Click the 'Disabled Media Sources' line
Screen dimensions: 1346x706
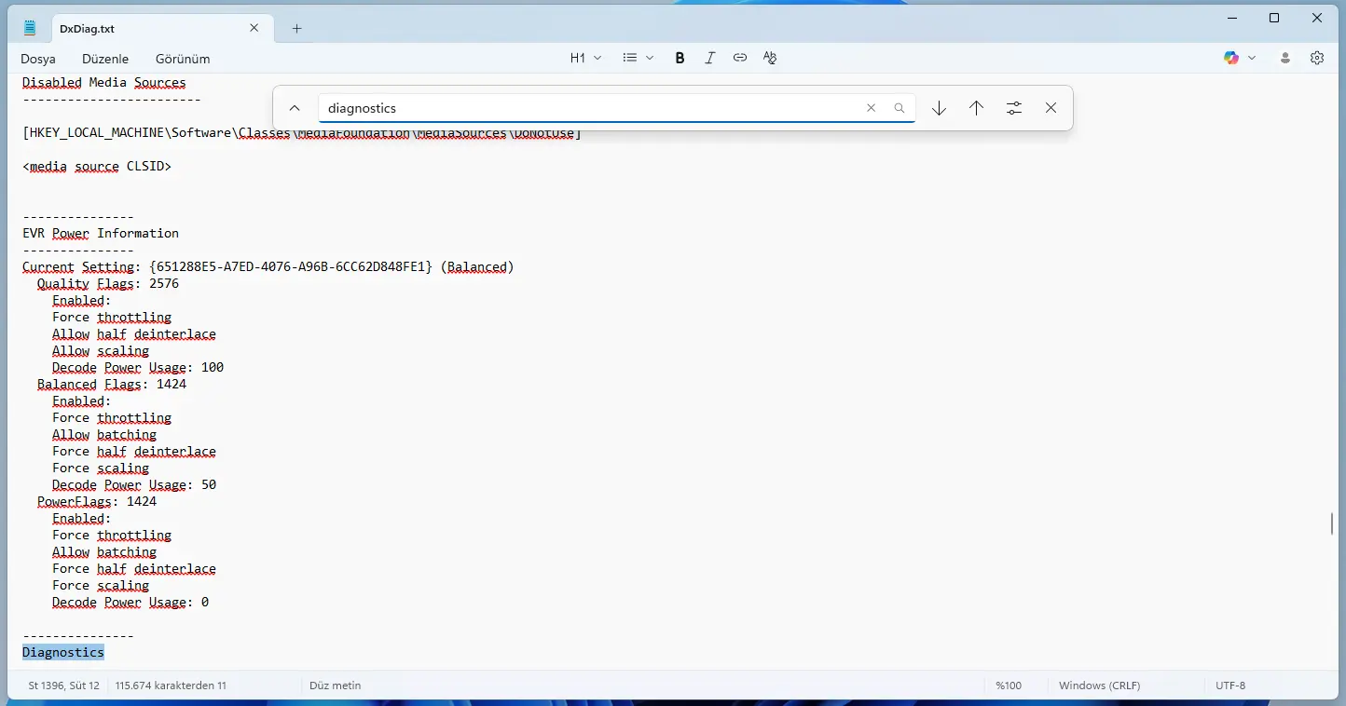(104, 83)
